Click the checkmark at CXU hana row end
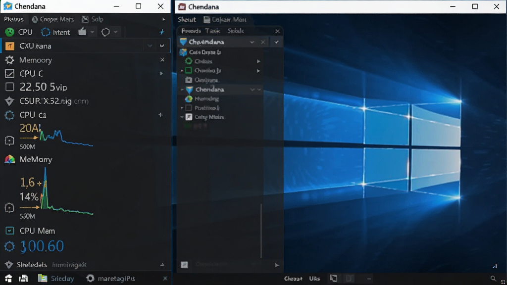This screenshot has height=285, width=507. [x=162, y=46]
